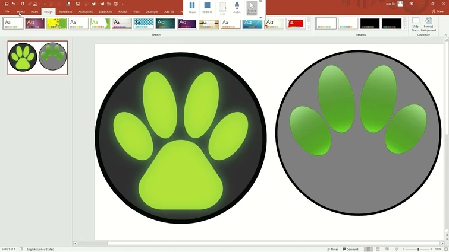Open the Undo history dropdown arrow
Viewport: 449px width, 252px height.
[17, 4]
